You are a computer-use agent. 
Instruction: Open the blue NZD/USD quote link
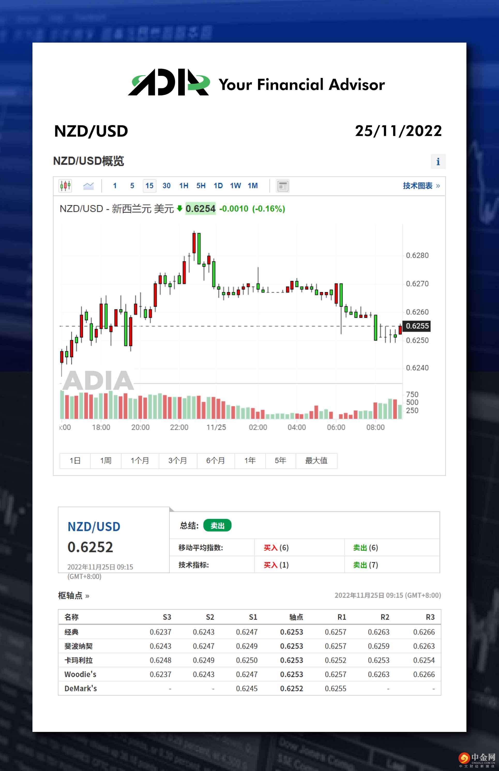click(x=94, y=527)
